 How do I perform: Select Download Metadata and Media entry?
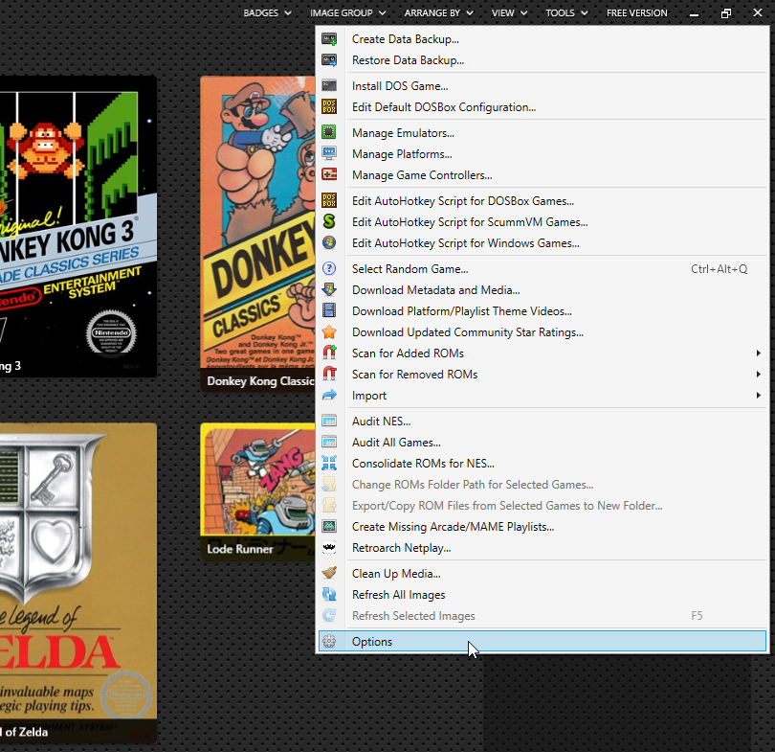click(542, 290)
